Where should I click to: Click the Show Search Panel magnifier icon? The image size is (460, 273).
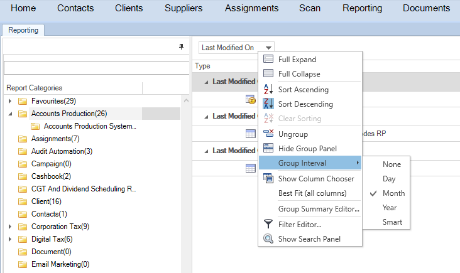268,238
